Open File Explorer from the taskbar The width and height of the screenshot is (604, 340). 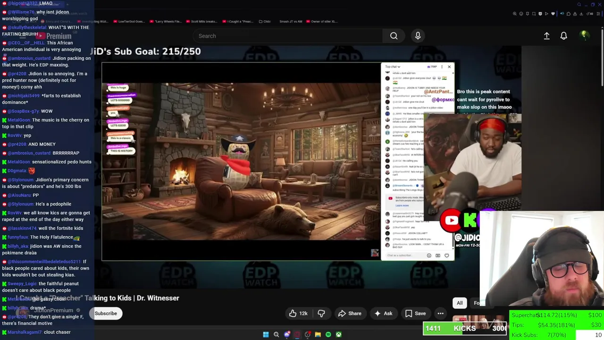[x=318, y=334]
